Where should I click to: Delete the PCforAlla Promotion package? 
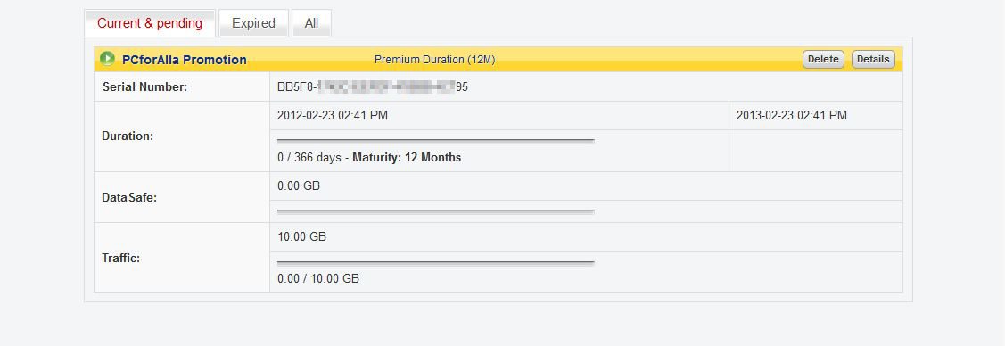point(823,59)
